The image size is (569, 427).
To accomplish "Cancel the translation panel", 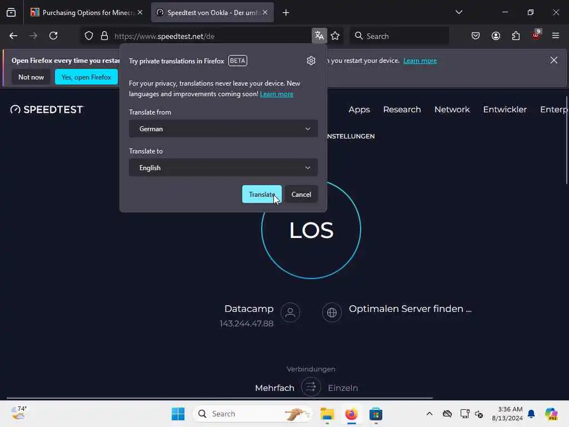I will coord(301,194).
